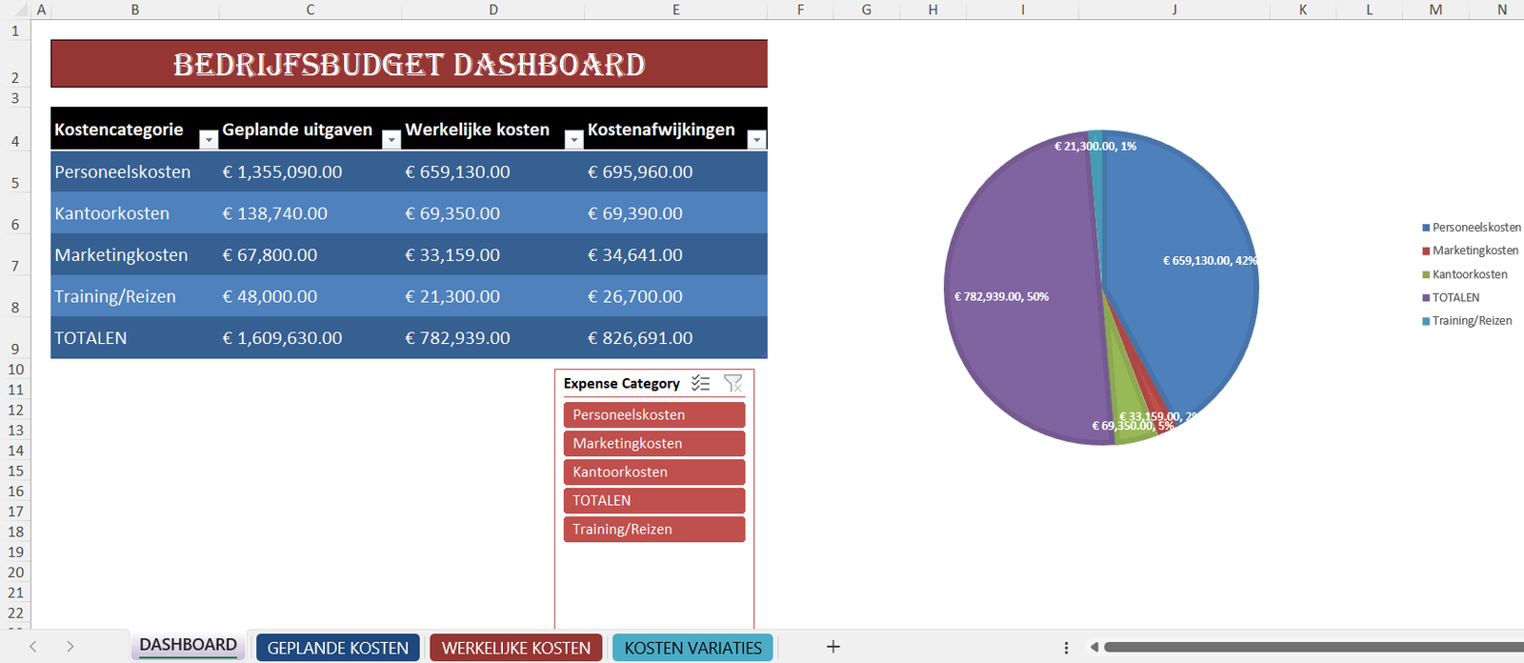Select green Kantoorkosten legend swatch

pyautogui.click(x=1426, y=274)
